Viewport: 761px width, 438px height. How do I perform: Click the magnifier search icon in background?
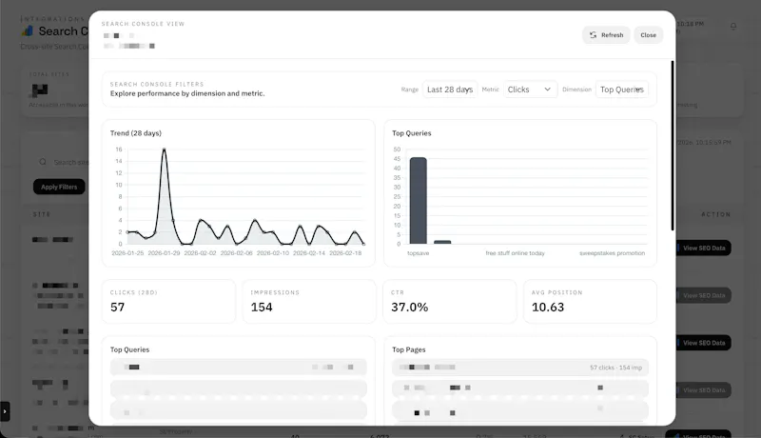pos(43,162)
